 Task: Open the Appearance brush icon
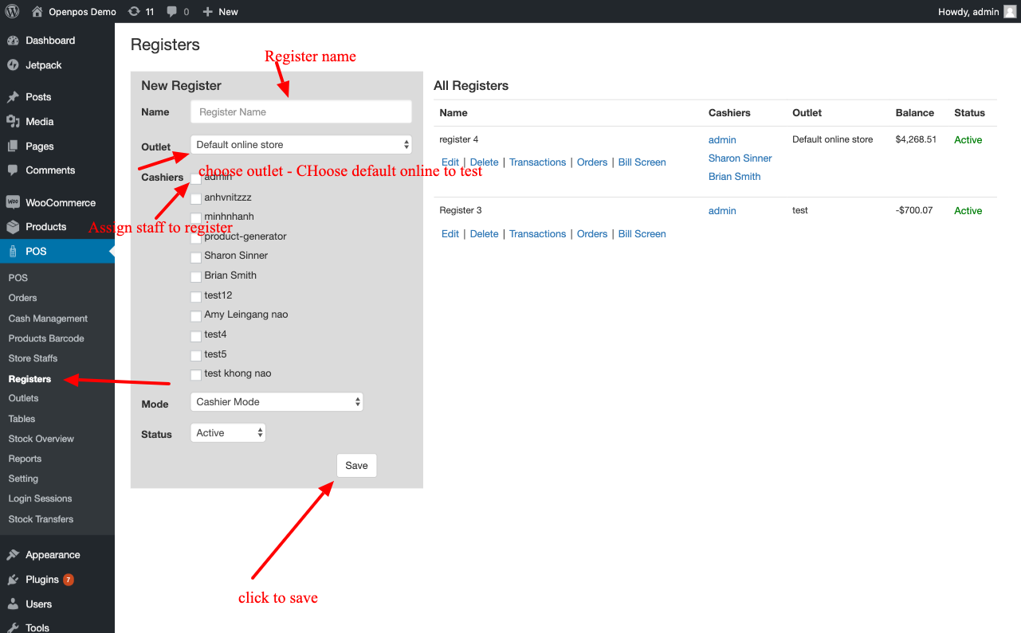(13, 555)
